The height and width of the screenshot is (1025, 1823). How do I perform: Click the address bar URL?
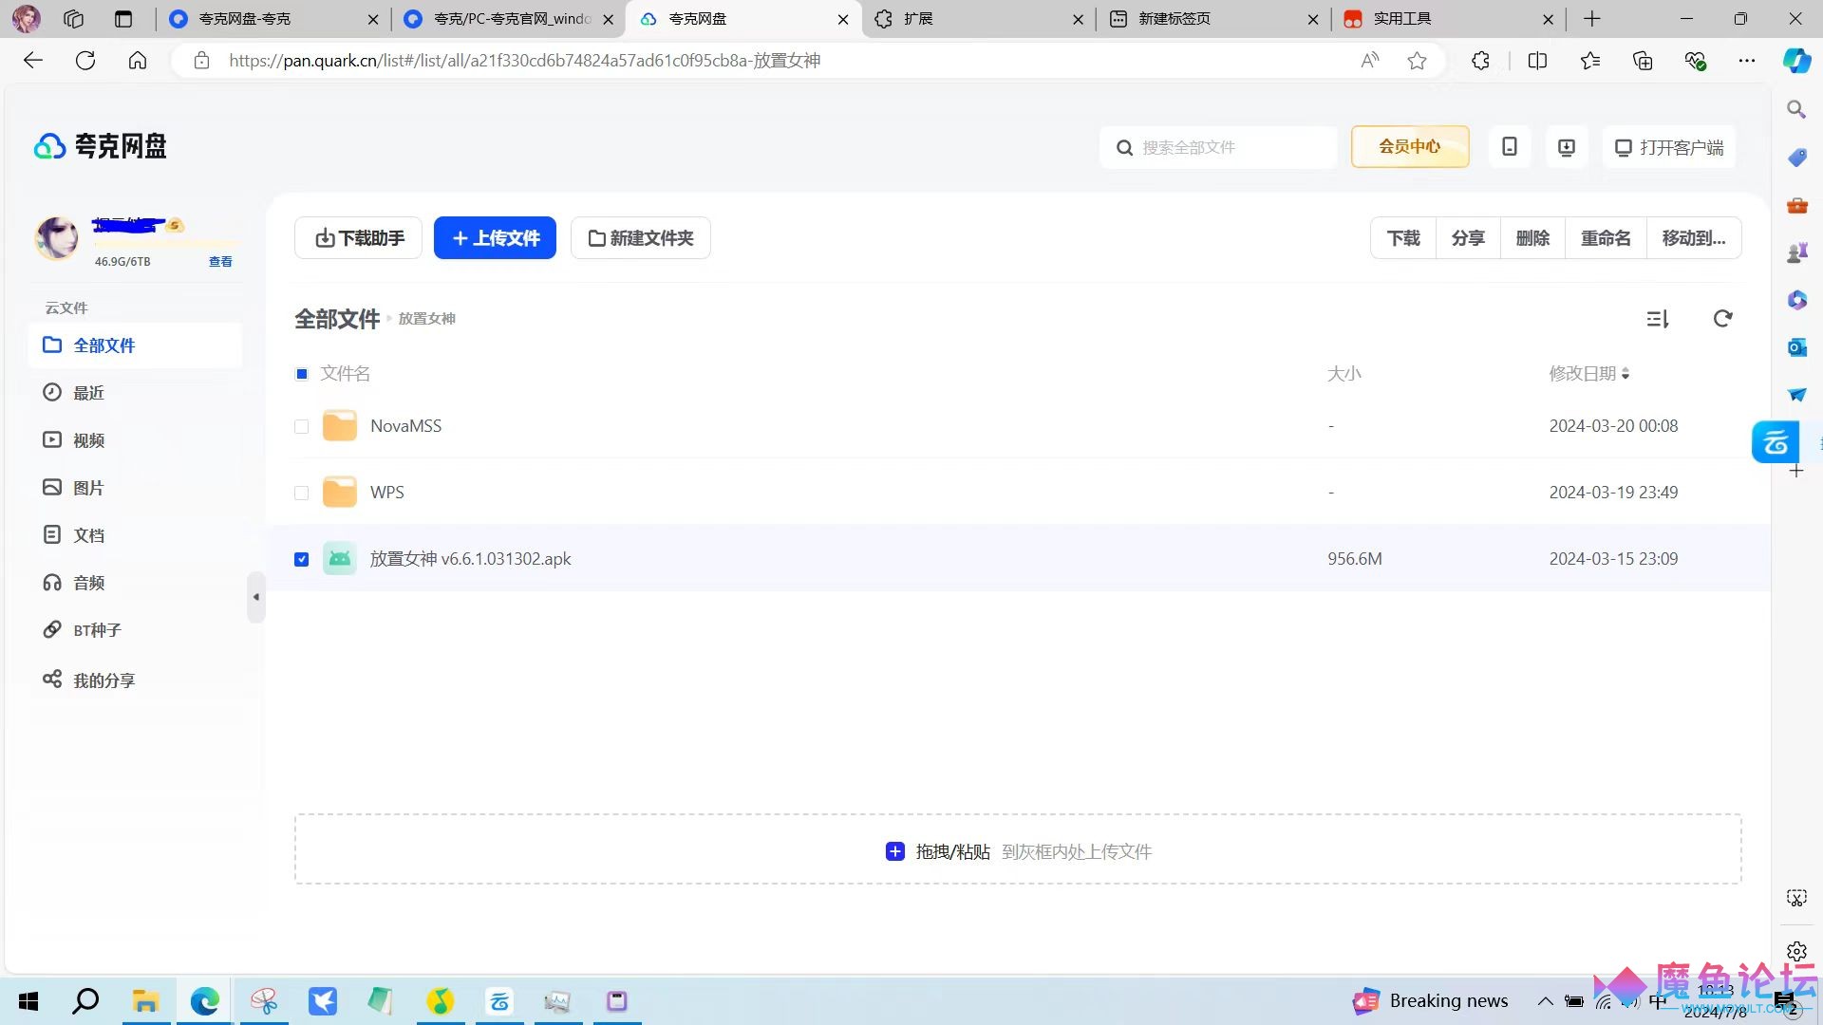[524, 61]
